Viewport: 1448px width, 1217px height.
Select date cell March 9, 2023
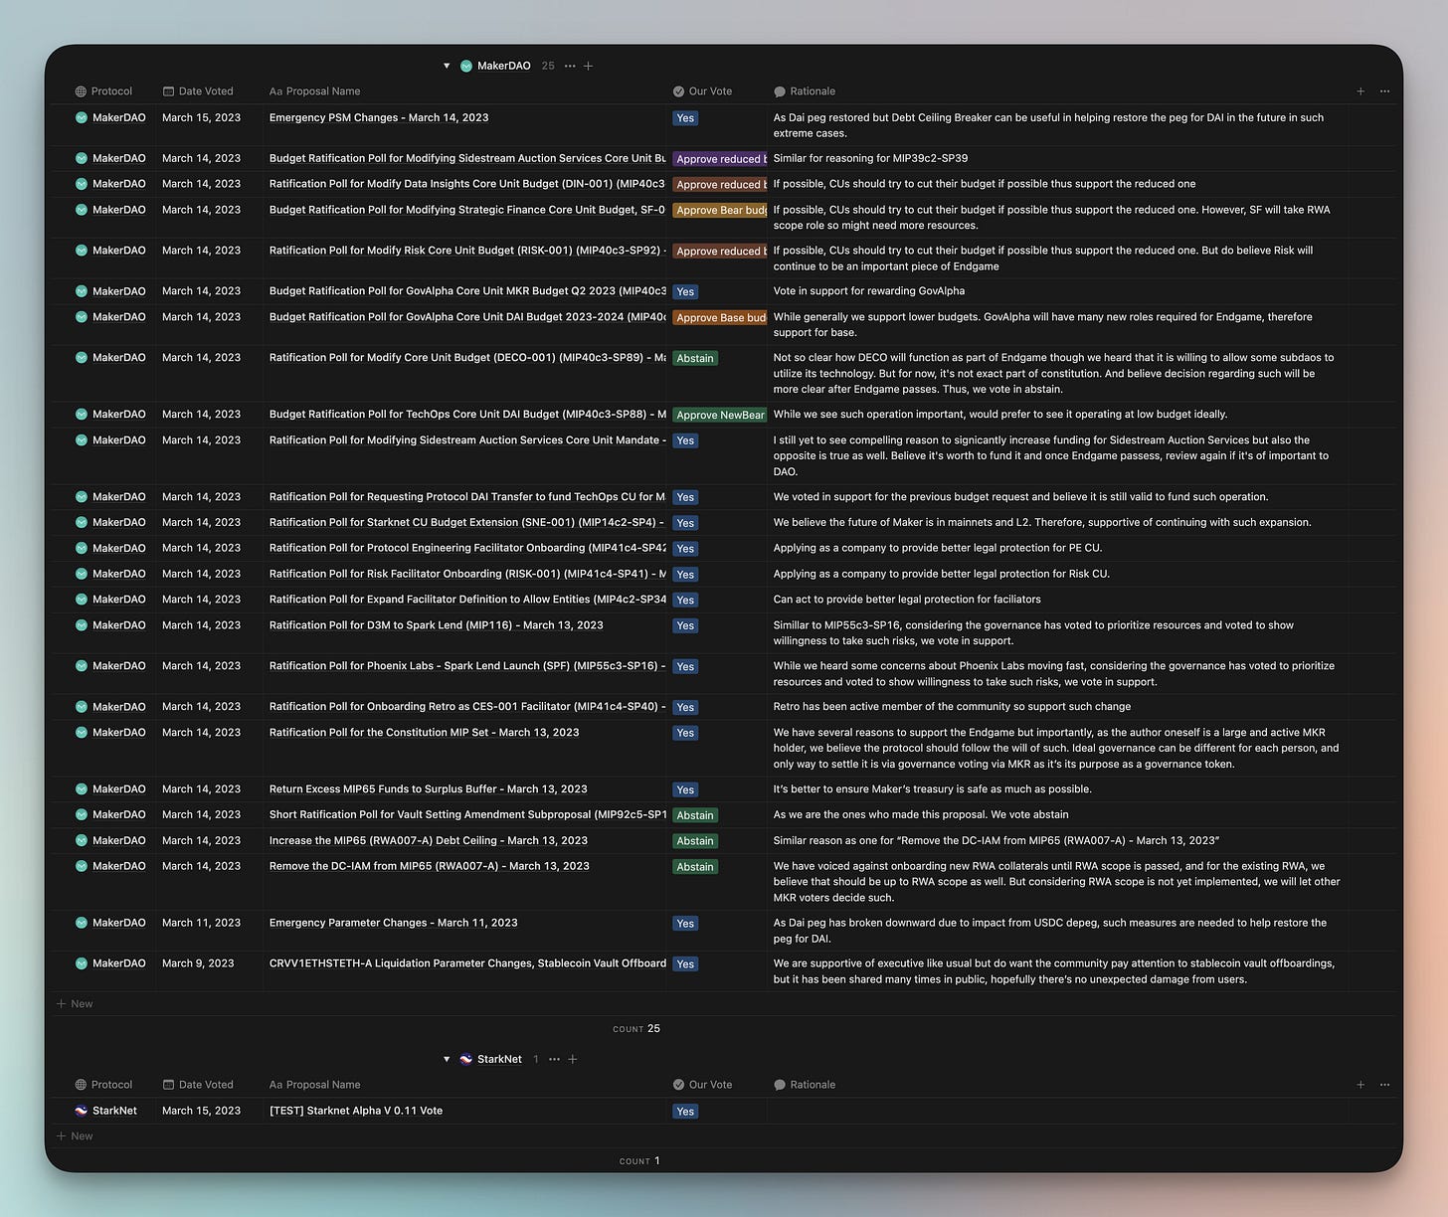[x=198, y=963]
